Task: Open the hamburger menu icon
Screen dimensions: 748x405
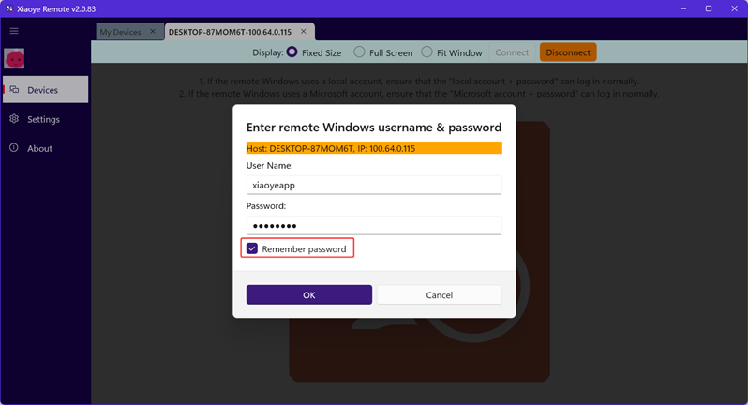Action: (x=14, y=31)
